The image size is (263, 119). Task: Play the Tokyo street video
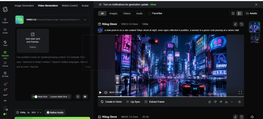coord(100,93)
